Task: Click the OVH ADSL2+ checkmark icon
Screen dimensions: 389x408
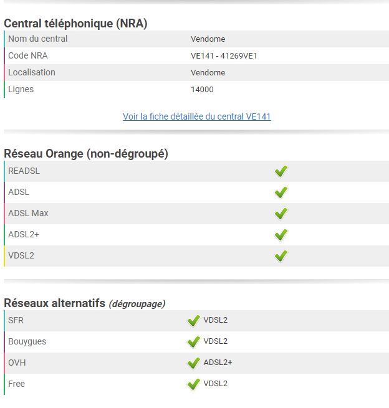Action: (194, 363)
